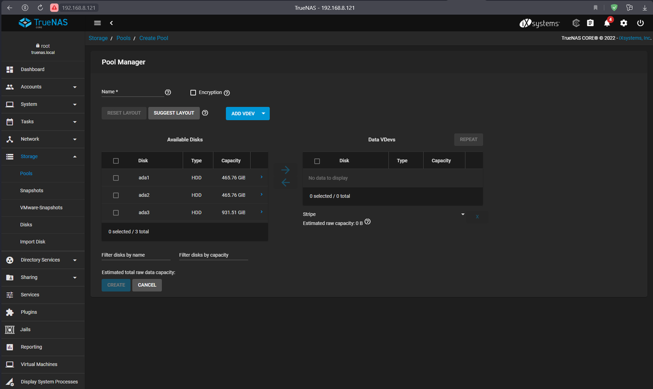The width and height of the screenshot is (653, 389).
Task: Click the Pools breadcrumb link
Action: pos(124,38)
